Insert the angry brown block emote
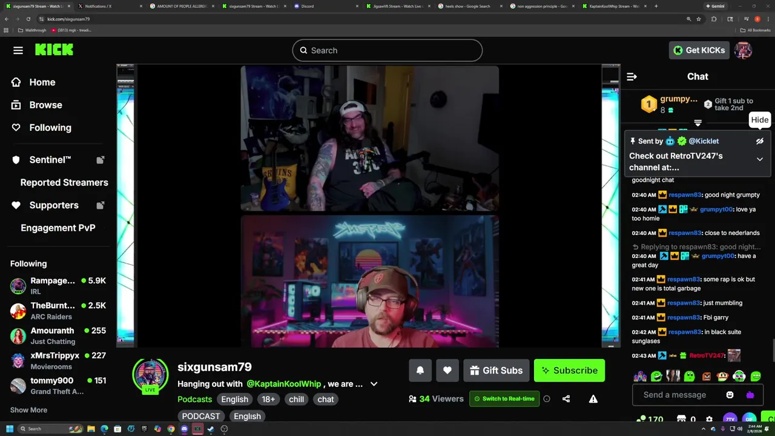The width and height of the screenshot is (775, 436). (706, 377)
